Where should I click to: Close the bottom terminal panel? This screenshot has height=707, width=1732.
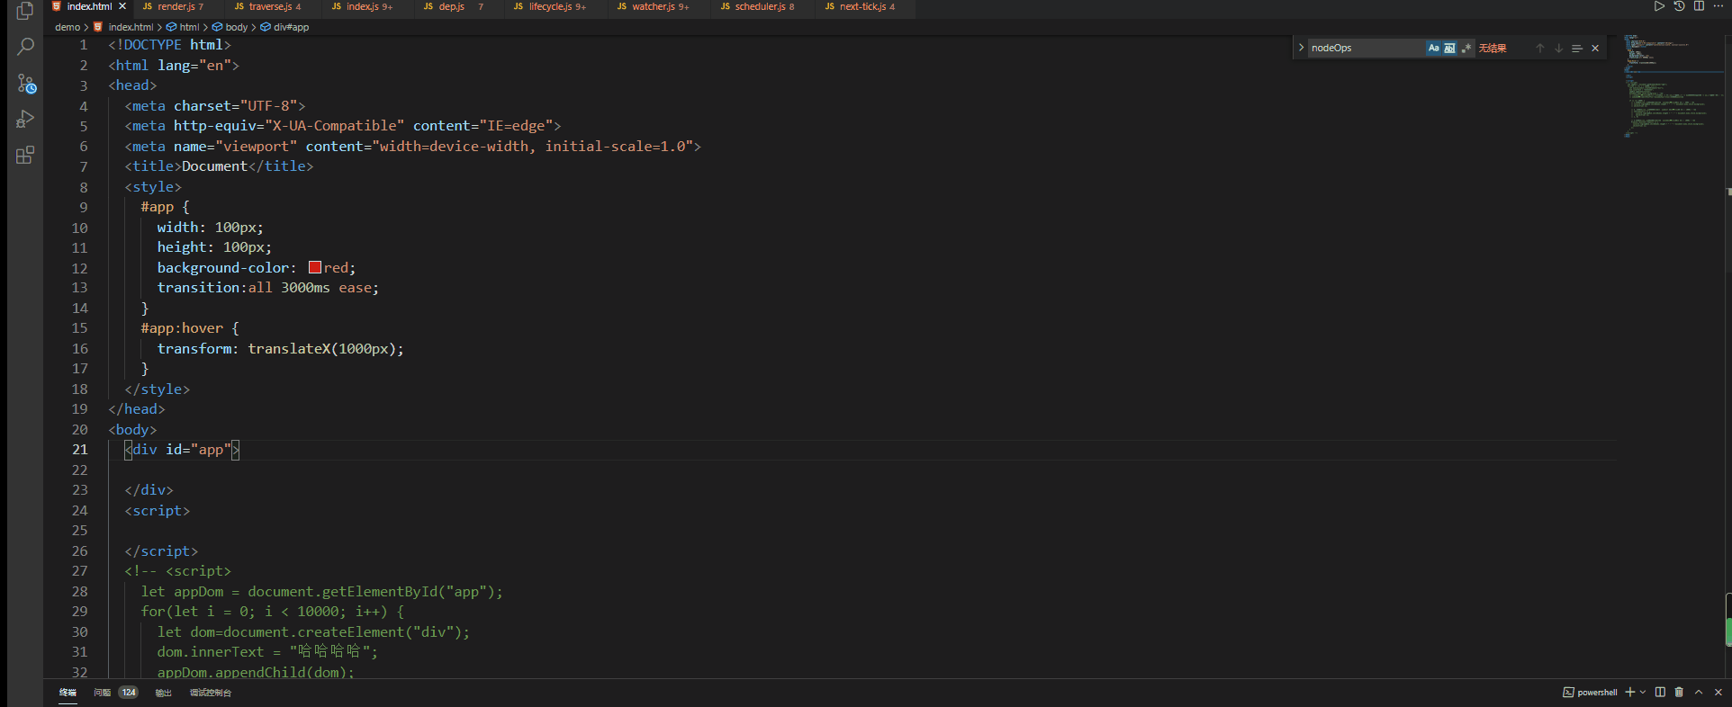click(x=1718, y=692)
